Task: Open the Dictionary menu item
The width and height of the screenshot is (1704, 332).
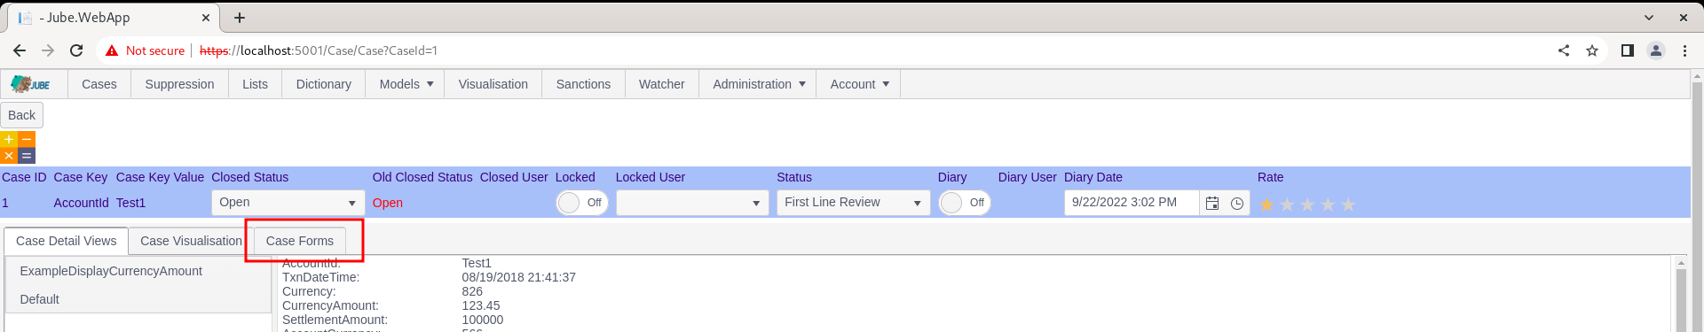Action: (324, 84)
